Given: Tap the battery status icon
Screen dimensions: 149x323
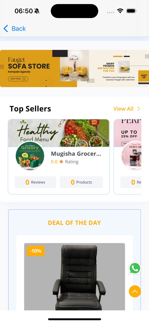Looking at the screenshot, I should pos(131,11).
